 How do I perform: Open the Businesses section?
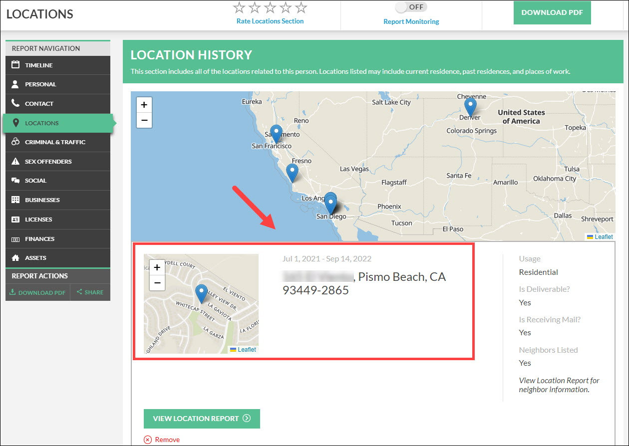point(58,200)
